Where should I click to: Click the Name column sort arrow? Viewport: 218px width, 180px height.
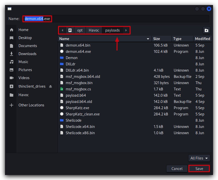coord(148,39)
